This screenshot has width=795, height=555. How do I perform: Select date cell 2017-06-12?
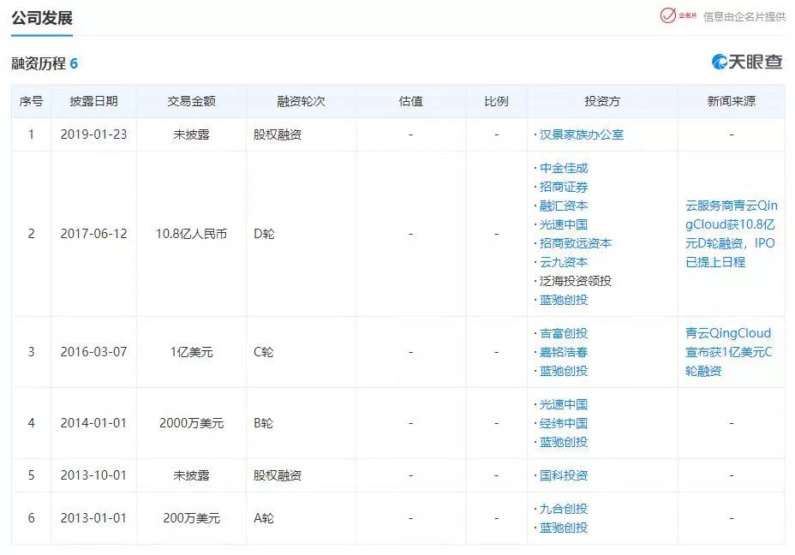pyautogui.click(x=93, y=234)
